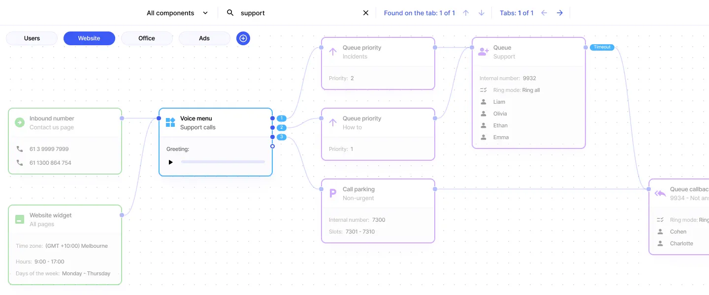
Task: Click the person icon beside Emma
Action: [483, 137]
